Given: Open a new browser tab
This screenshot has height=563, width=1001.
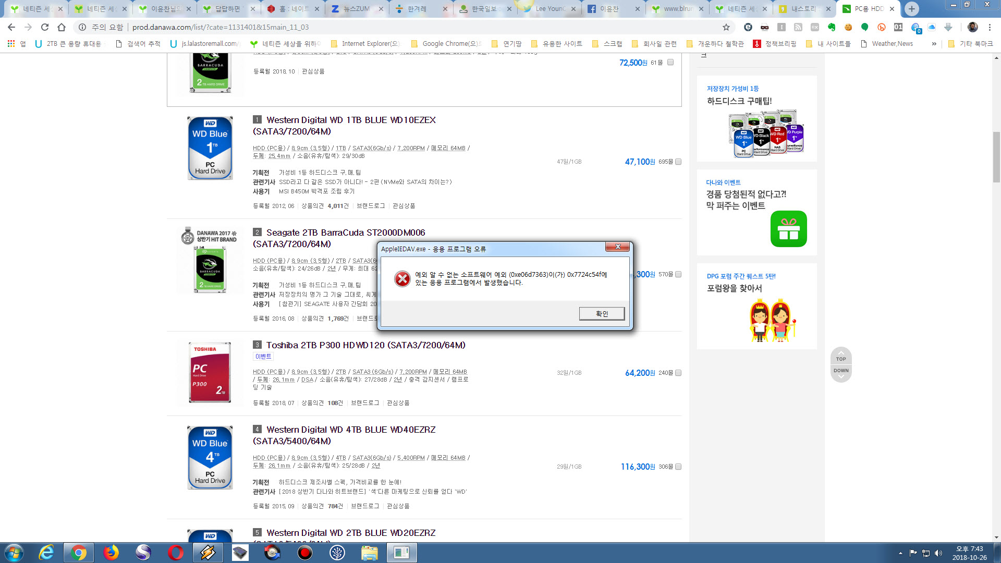Looking at the screenshot, I should coord(911,9).
